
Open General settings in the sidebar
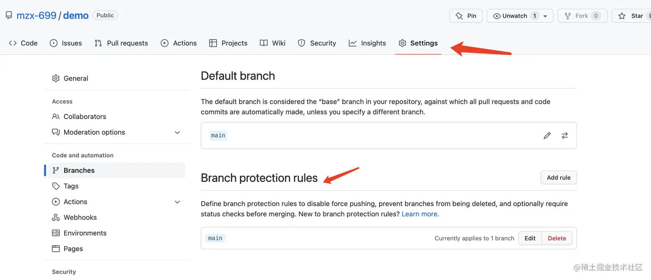click(x=117, y=78)
